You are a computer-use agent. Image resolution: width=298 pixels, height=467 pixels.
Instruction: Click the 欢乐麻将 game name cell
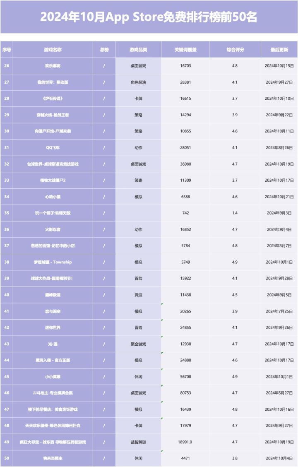pos(53,66)
